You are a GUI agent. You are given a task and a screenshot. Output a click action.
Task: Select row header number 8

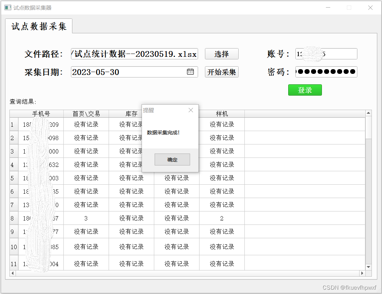pyautogui.click(x=14, y=218)
